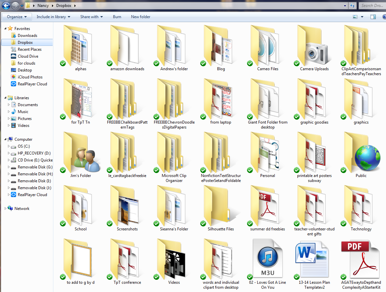Open the Include in library dropdown
386x292 pixels.
click(x=53, y=17)
